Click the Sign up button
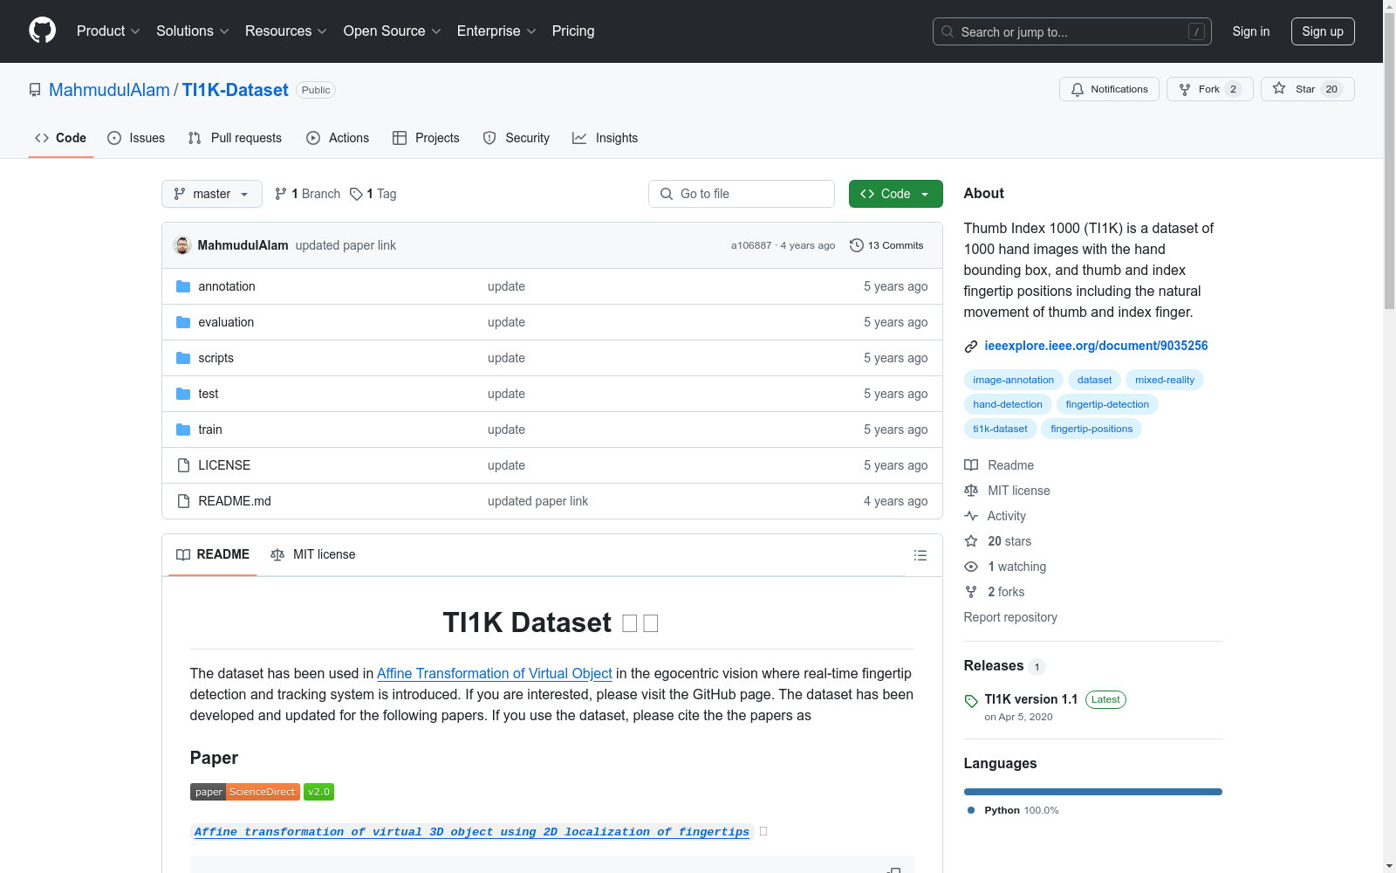Image resolution: width=1396 pixels, height=873 pixels. click(x=1323, y=31)
